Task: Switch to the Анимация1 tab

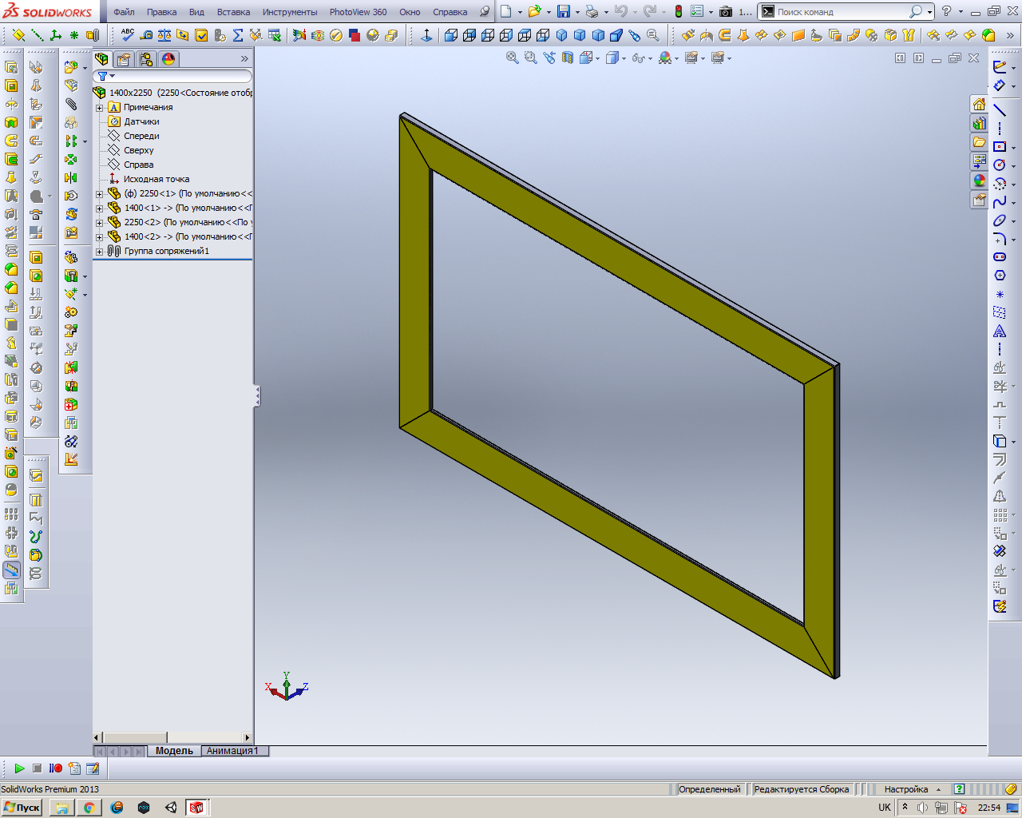Action: pyautogui.click(x=232, y=751)
